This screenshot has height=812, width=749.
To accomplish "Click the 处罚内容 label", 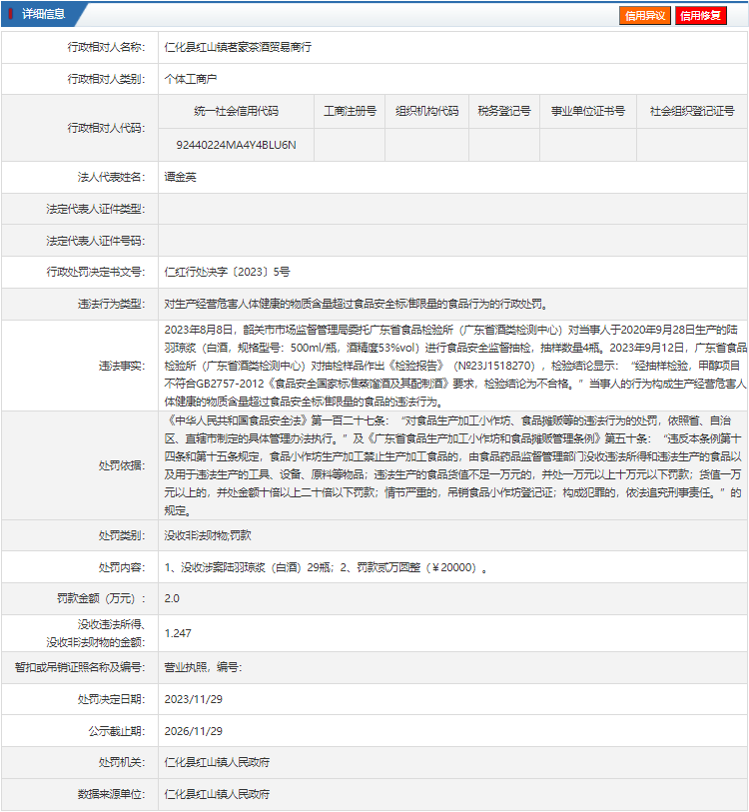I will click(x=122, y=567).
